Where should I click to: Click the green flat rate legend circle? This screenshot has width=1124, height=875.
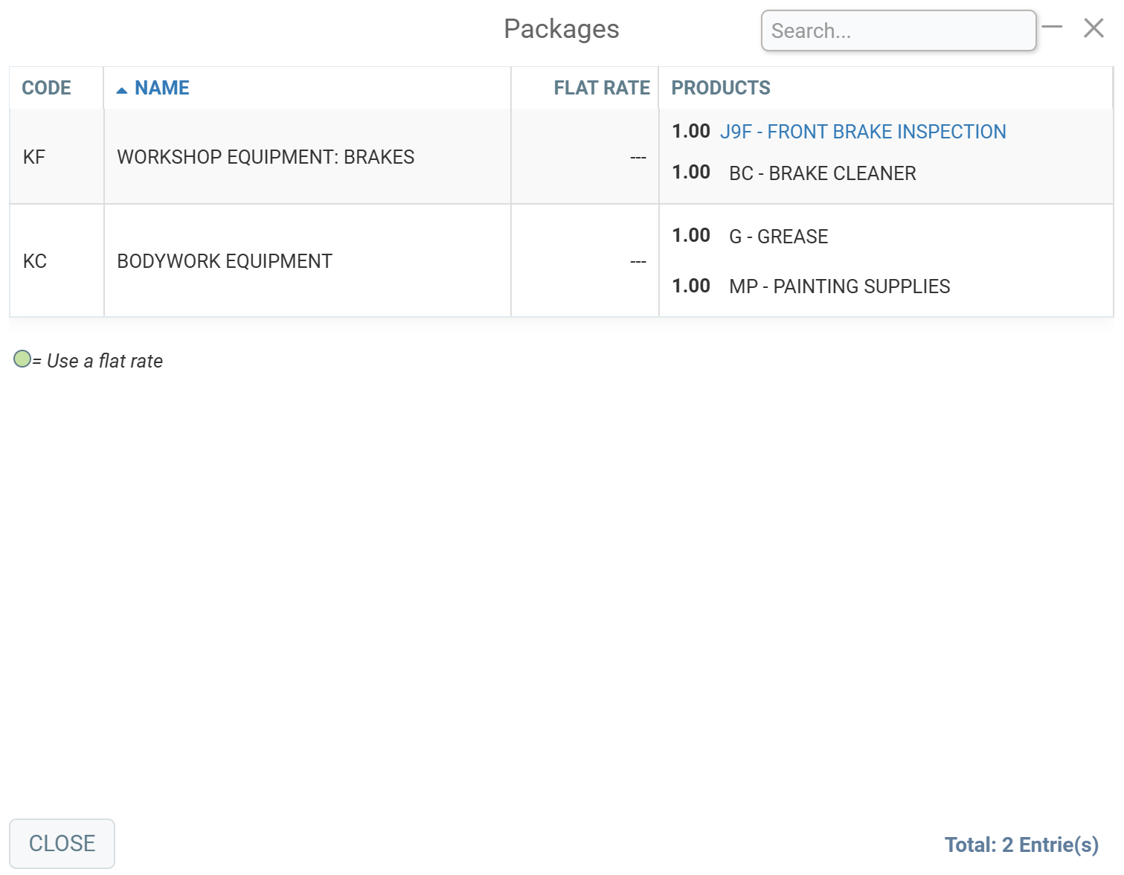point(22,359)
